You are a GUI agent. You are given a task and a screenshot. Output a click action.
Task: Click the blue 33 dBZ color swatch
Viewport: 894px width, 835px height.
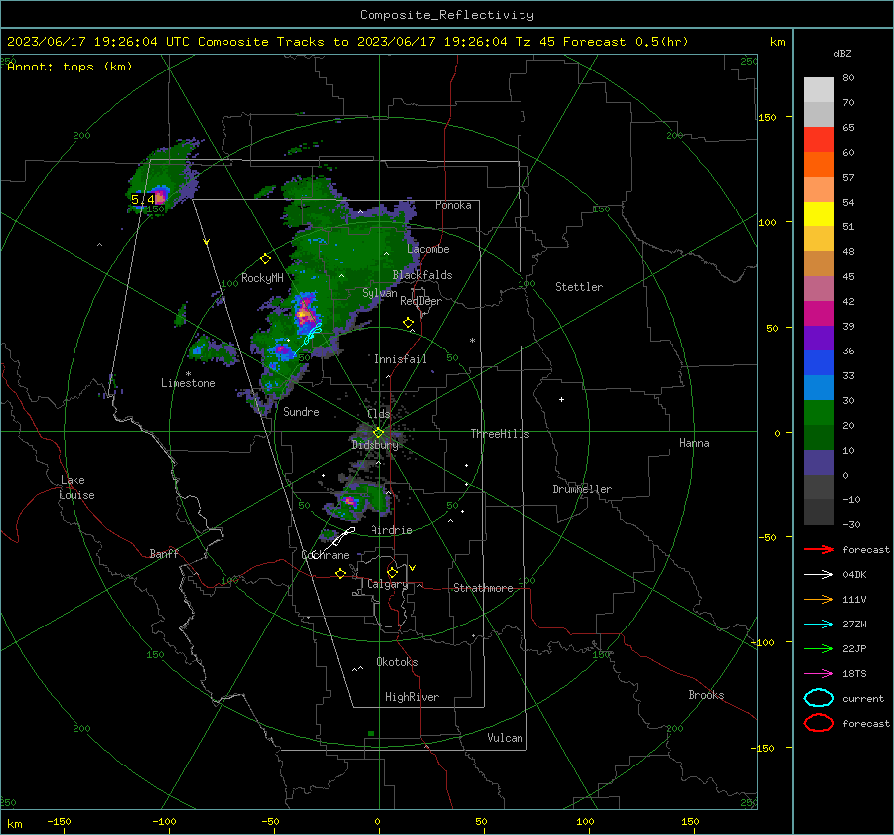tap(819, 362)
